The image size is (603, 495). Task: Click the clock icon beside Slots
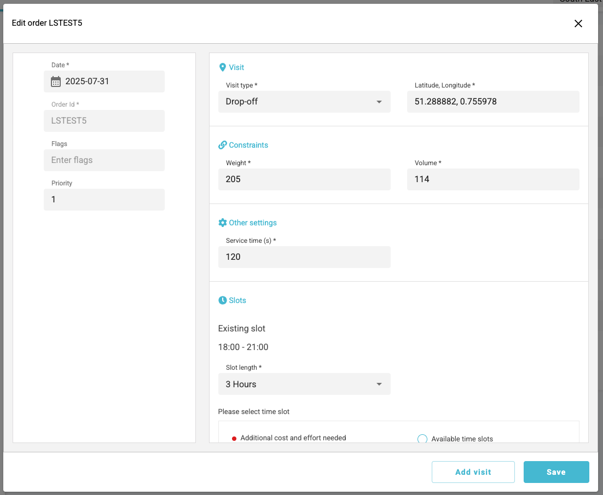[x=222, y=300]
